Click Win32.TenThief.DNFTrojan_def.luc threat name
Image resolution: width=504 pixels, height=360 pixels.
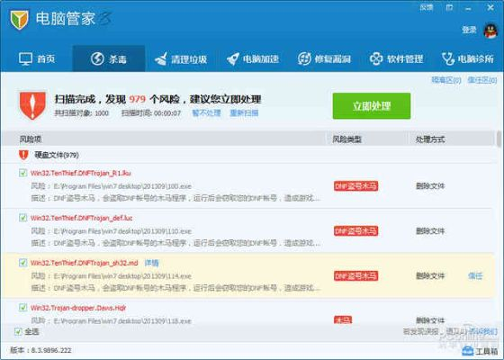coord(81,218)
